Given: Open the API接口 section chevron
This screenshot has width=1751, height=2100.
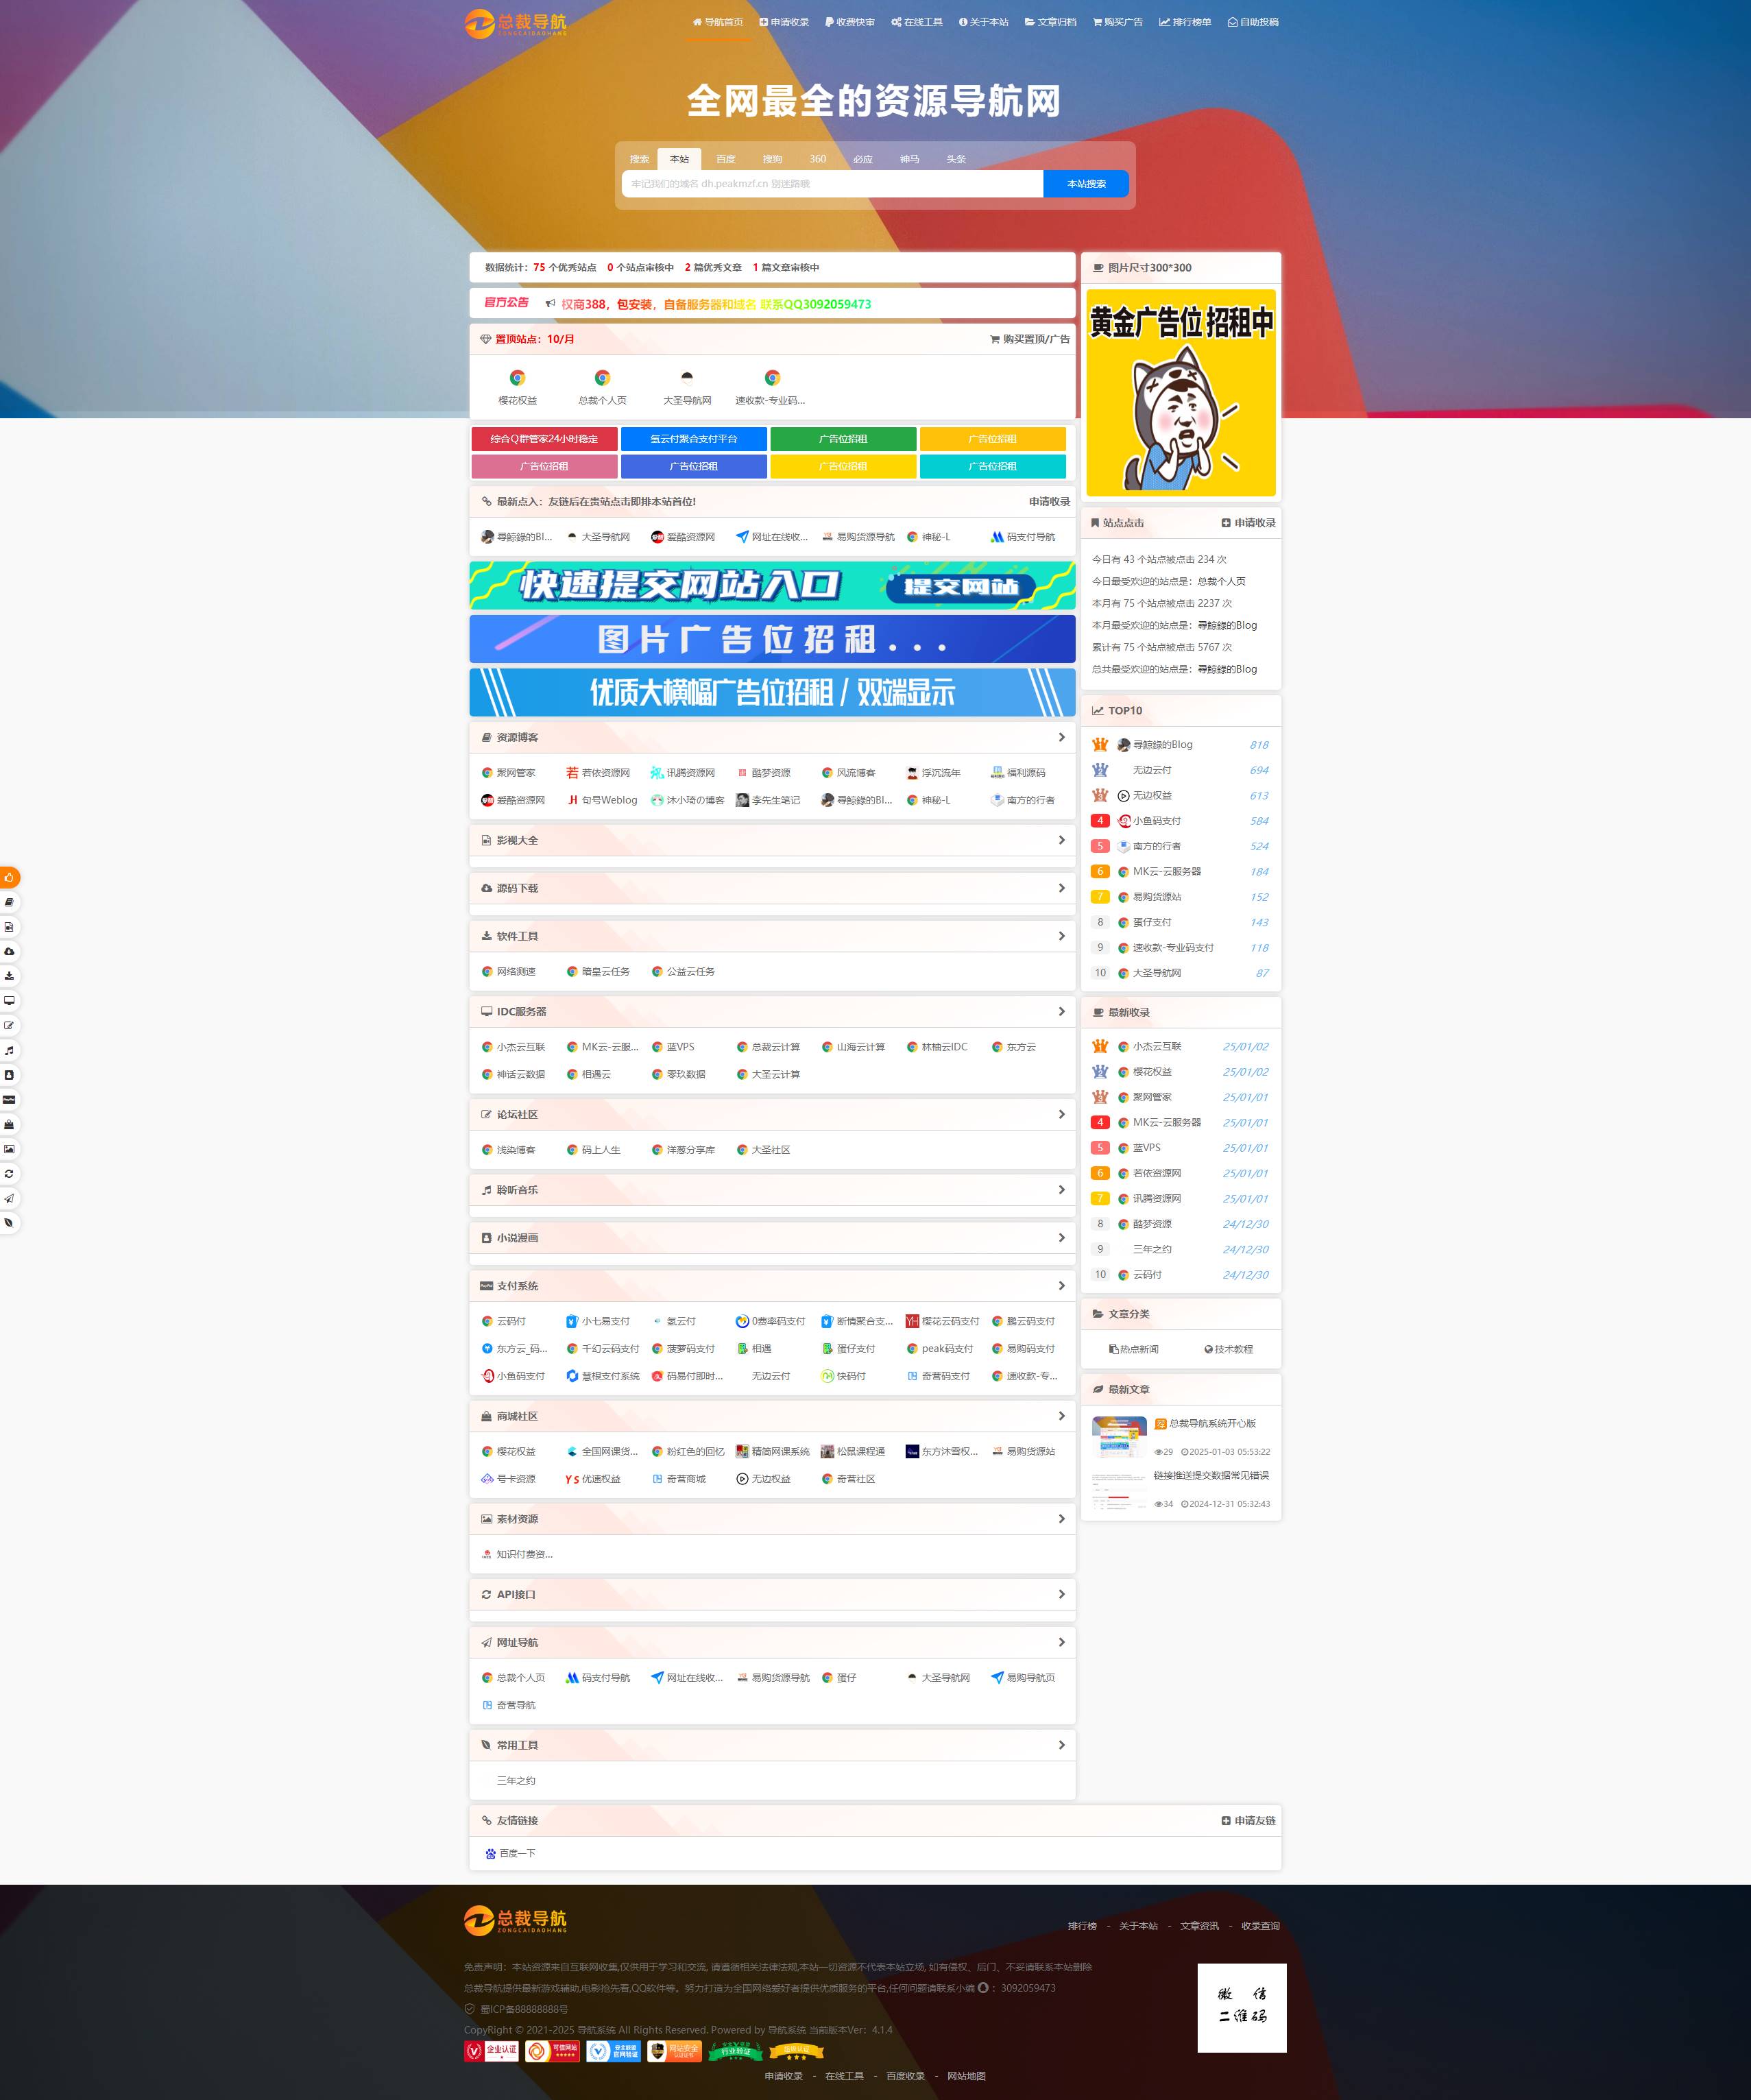Looking at the screenshot, I should click(x=1061, y=1594).
